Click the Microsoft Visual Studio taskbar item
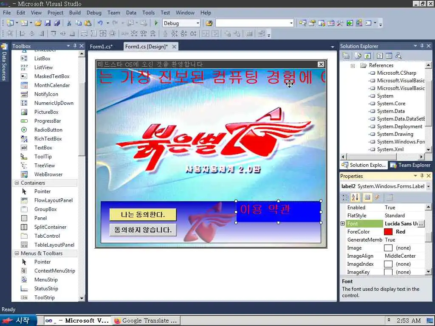 [77, 320]
